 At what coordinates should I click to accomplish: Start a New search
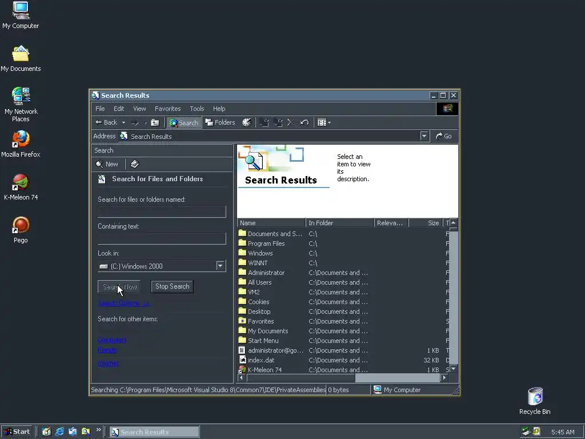107,164
